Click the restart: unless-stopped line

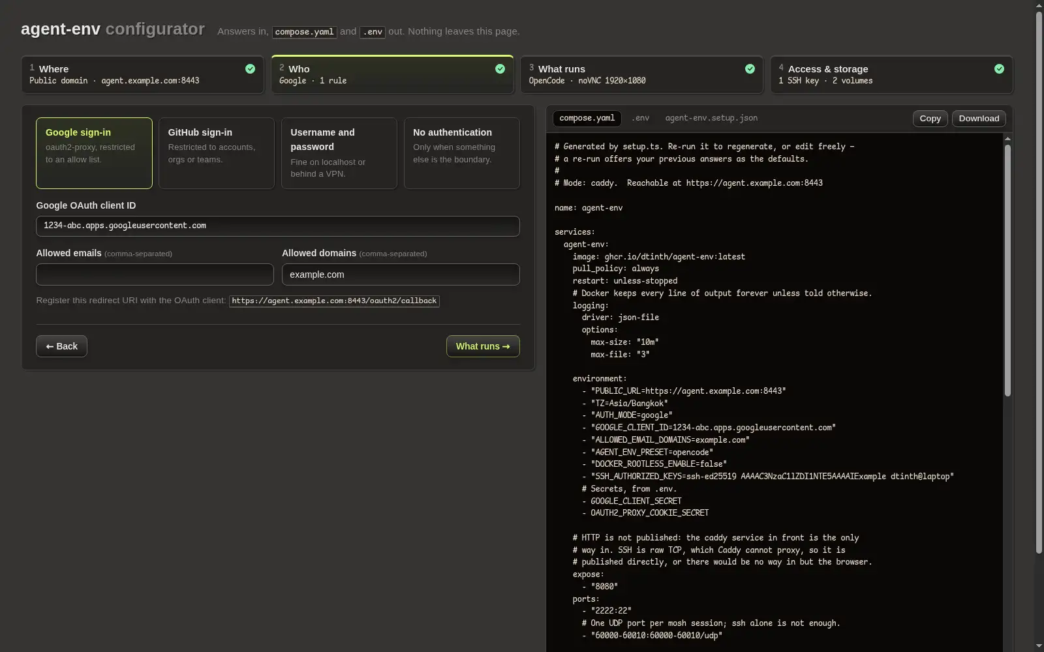(x=625, y=281)
